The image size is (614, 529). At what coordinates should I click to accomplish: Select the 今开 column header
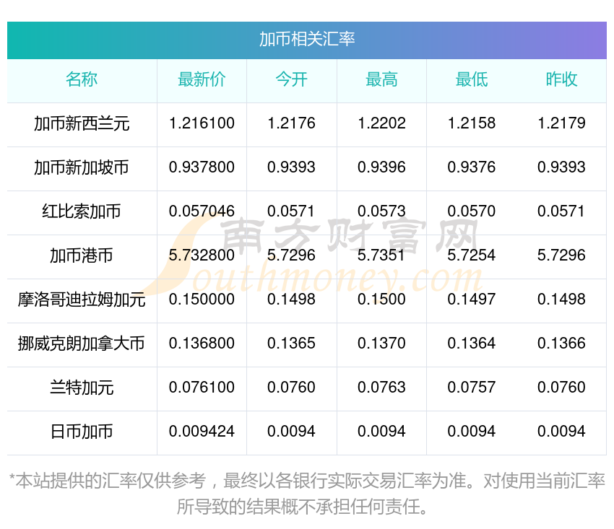tap(291, 79)
